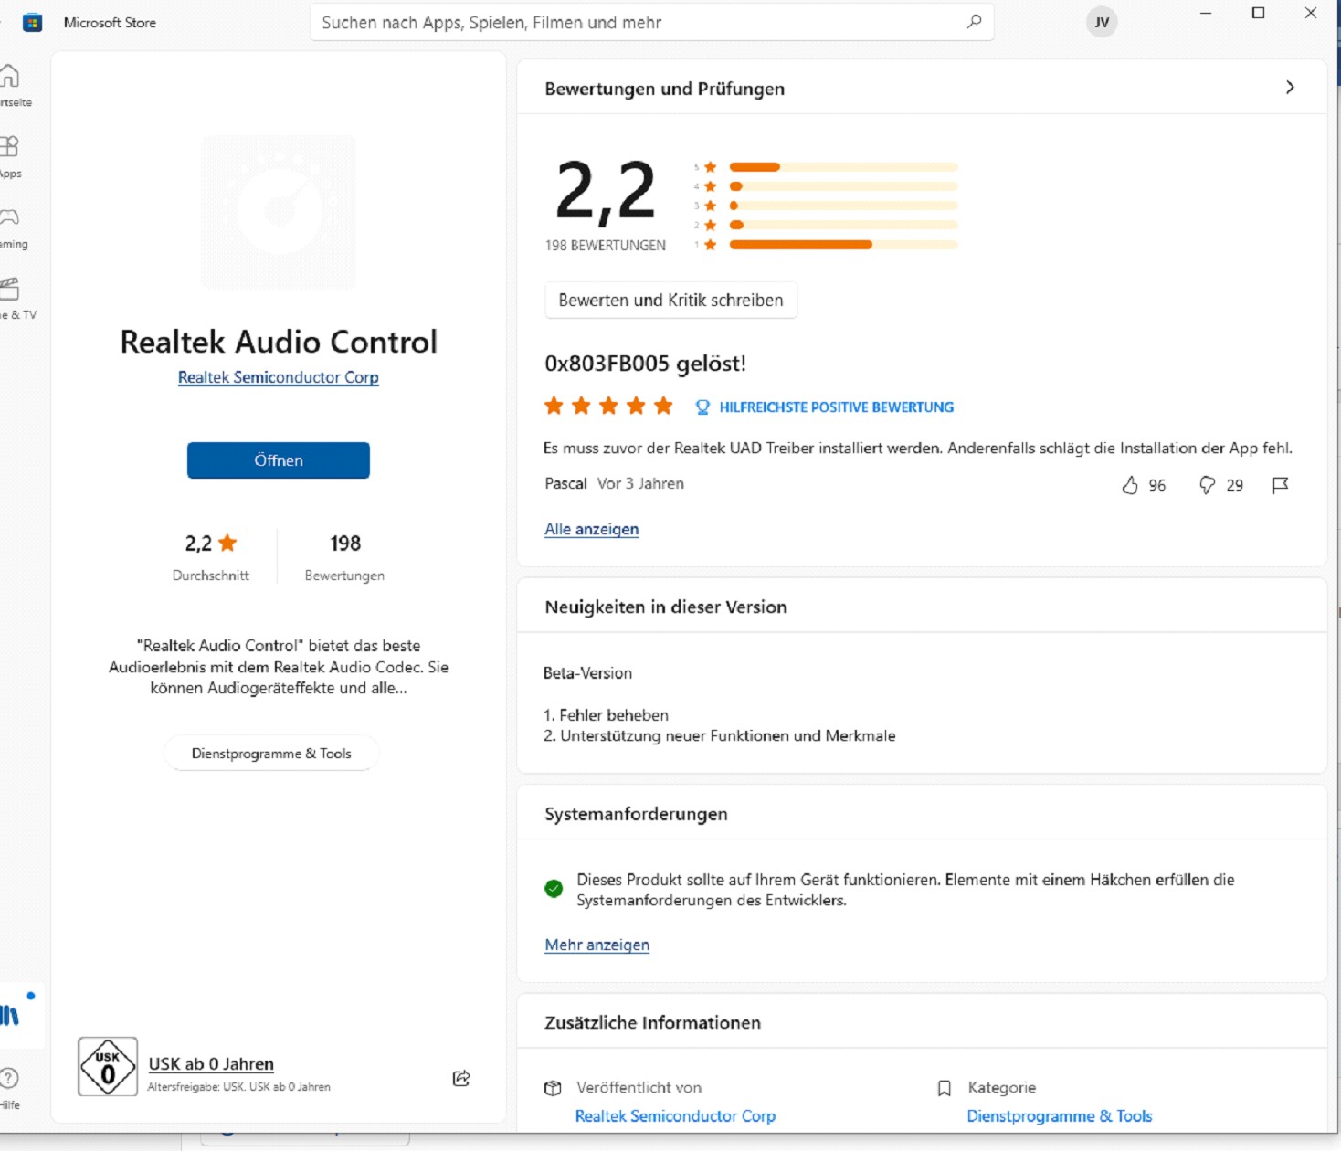Open the Home (Startseite) sidebar icon
This screenshot has height=1151, width=1341.
click(x=10, y=76)
